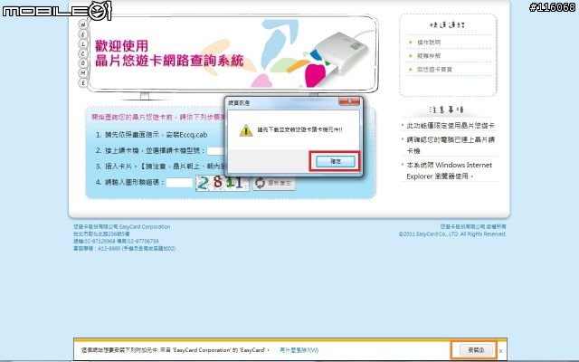Open the 操作說明 quick link
This screenshot has width=579, height=362.
pos(429,43)
